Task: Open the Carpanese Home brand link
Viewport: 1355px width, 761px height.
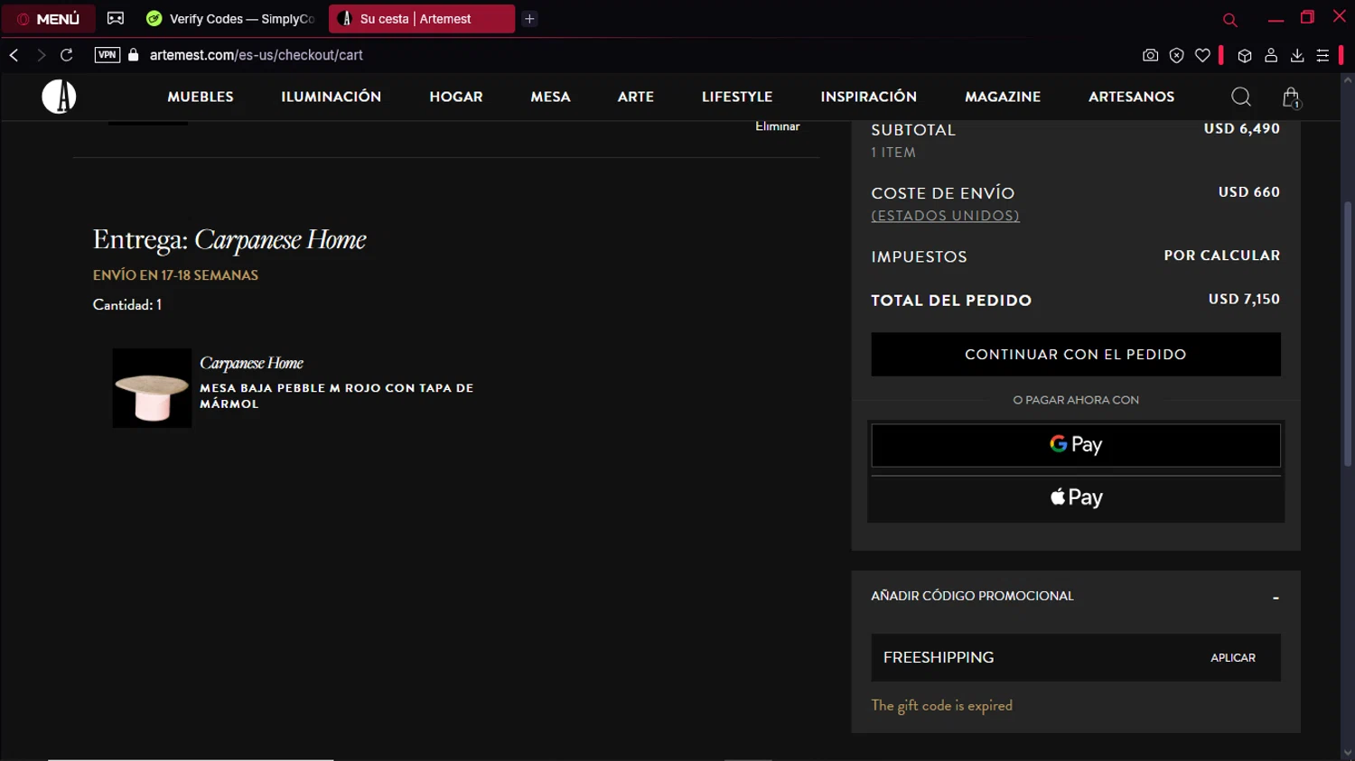Action: (251, 363)
